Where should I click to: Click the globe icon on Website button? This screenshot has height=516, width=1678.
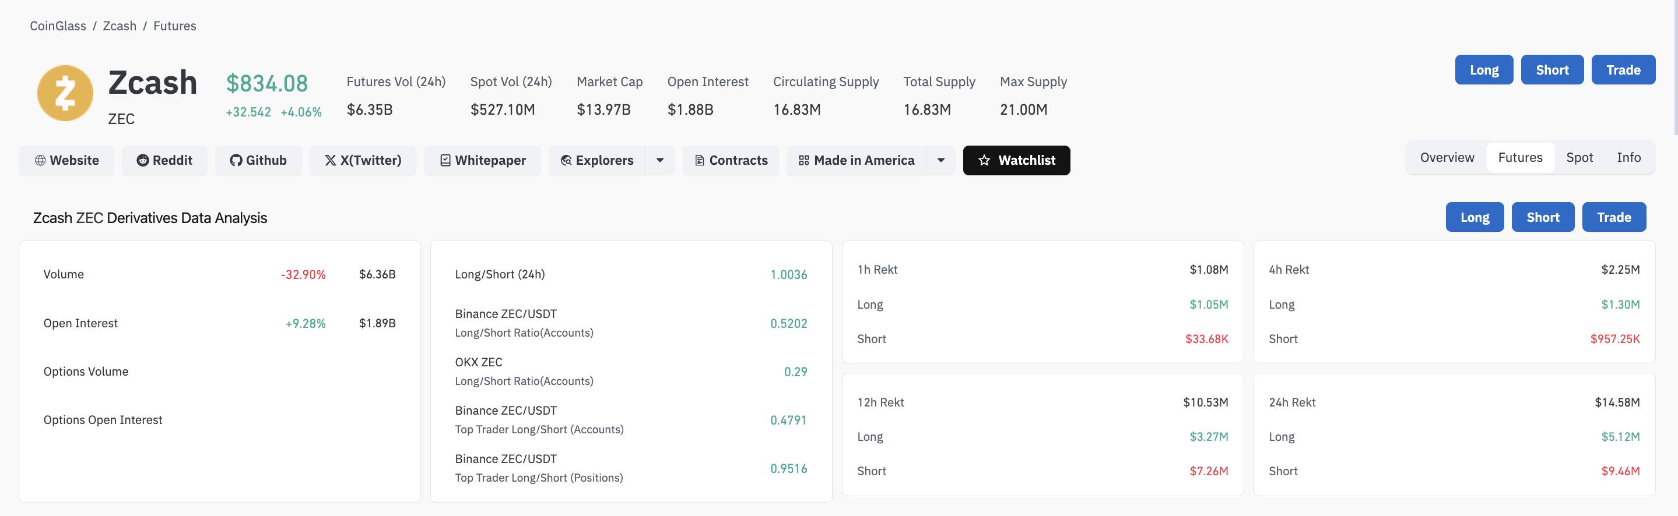(x=40, y=160)
